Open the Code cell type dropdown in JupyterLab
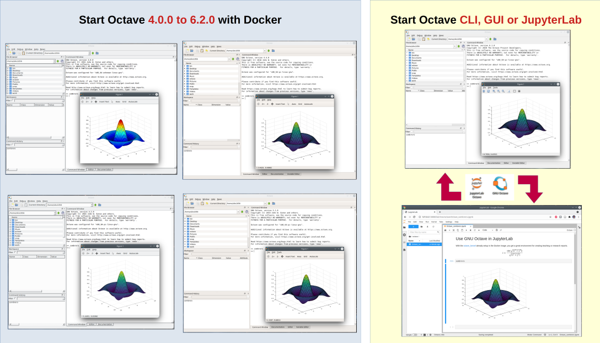Screen dimensions: 600x343 coord(488,230)
